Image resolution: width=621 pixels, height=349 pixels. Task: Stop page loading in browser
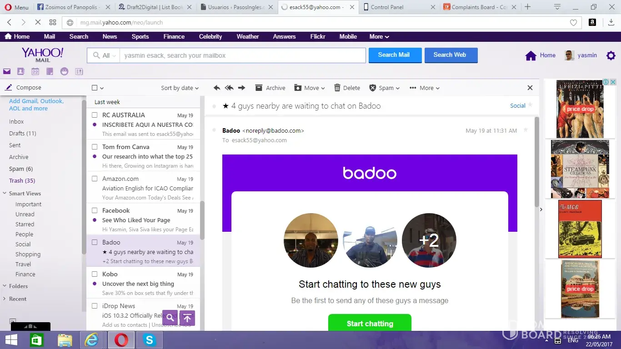coord(38,22)
